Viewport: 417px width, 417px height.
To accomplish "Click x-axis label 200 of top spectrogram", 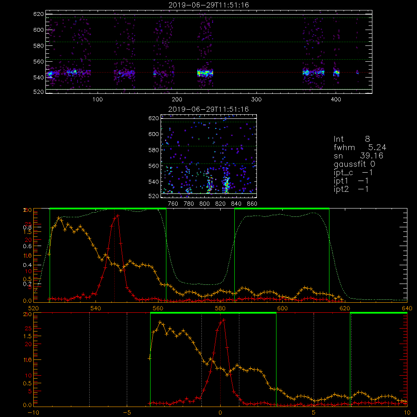I will click(x=177, y=100).
